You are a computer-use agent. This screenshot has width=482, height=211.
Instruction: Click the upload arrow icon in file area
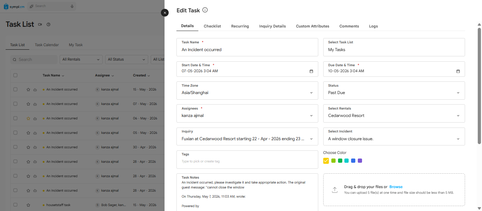point(335,190)
